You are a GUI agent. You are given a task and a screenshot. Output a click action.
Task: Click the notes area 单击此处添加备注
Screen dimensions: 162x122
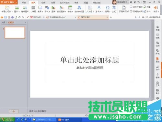point(38,111)
